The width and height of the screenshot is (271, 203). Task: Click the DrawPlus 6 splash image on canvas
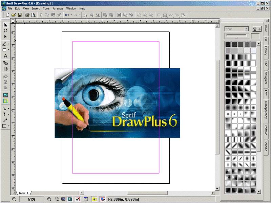click(117, 103)
